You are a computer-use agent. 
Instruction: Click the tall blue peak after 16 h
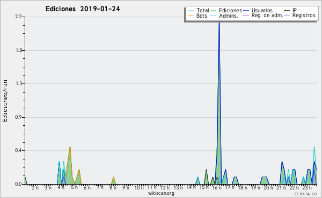click(x=219, y=102)
